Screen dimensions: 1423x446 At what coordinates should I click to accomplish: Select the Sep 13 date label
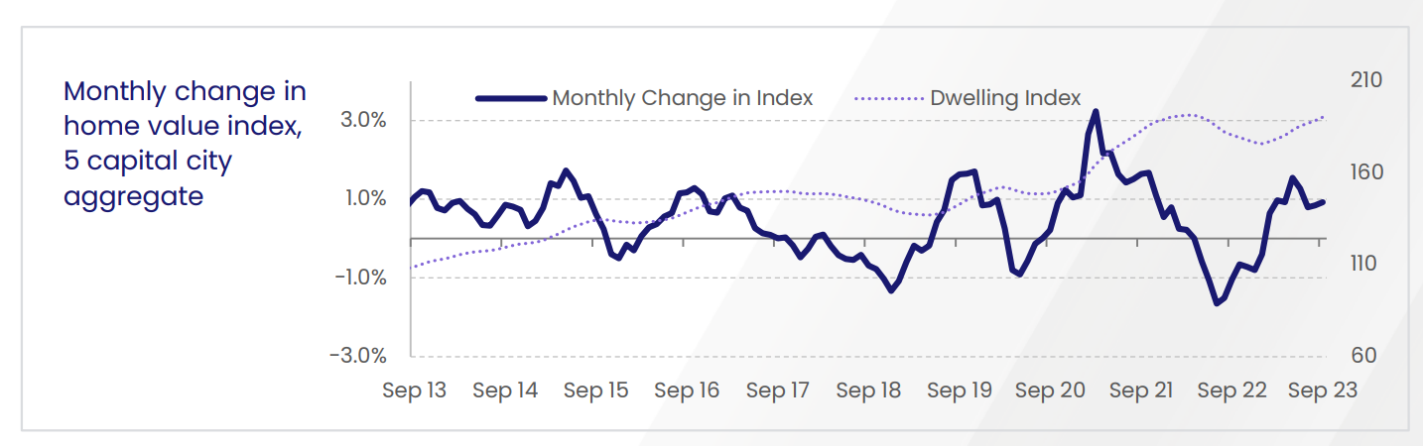(x=415, y=390)
